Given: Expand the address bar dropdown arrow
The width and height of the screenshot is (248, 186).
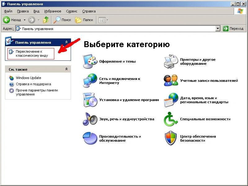Looking at the screenshot, I should coord(218,29).
